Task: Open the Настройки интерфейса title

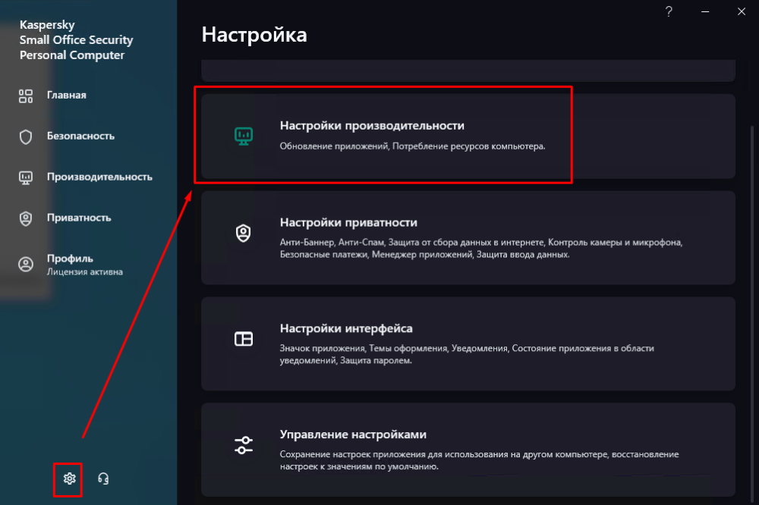Action: [346, 329]
